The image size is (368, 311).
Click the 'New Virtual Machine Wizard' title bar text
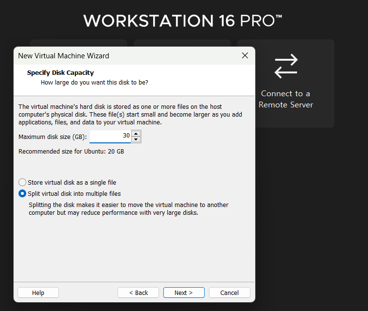64,56
